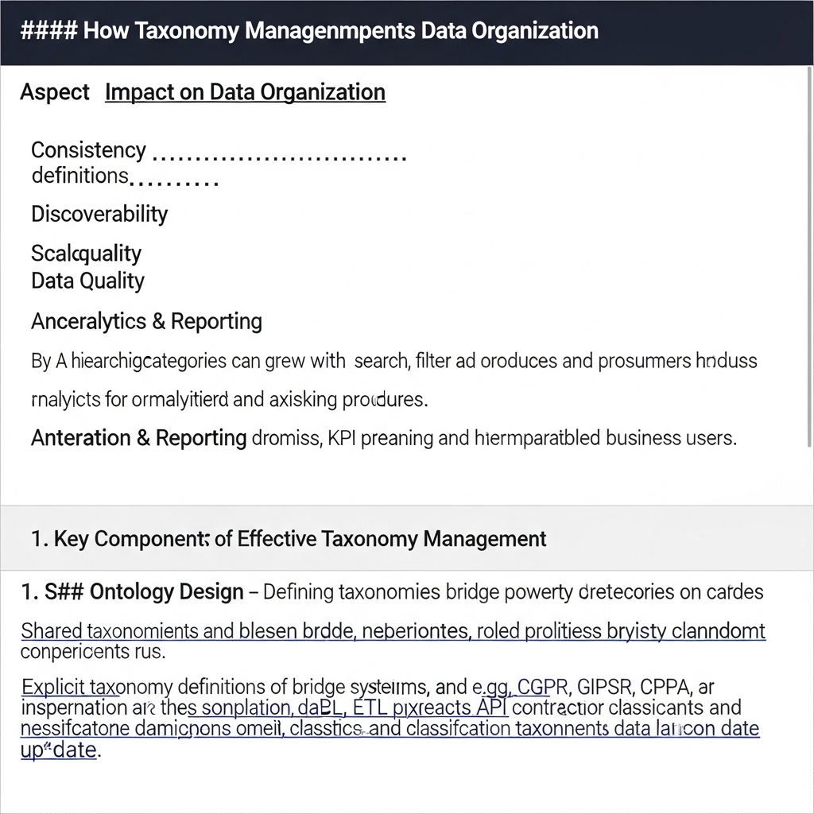Select the 'definitions' text under Consistency

click(x=79, y=175)
